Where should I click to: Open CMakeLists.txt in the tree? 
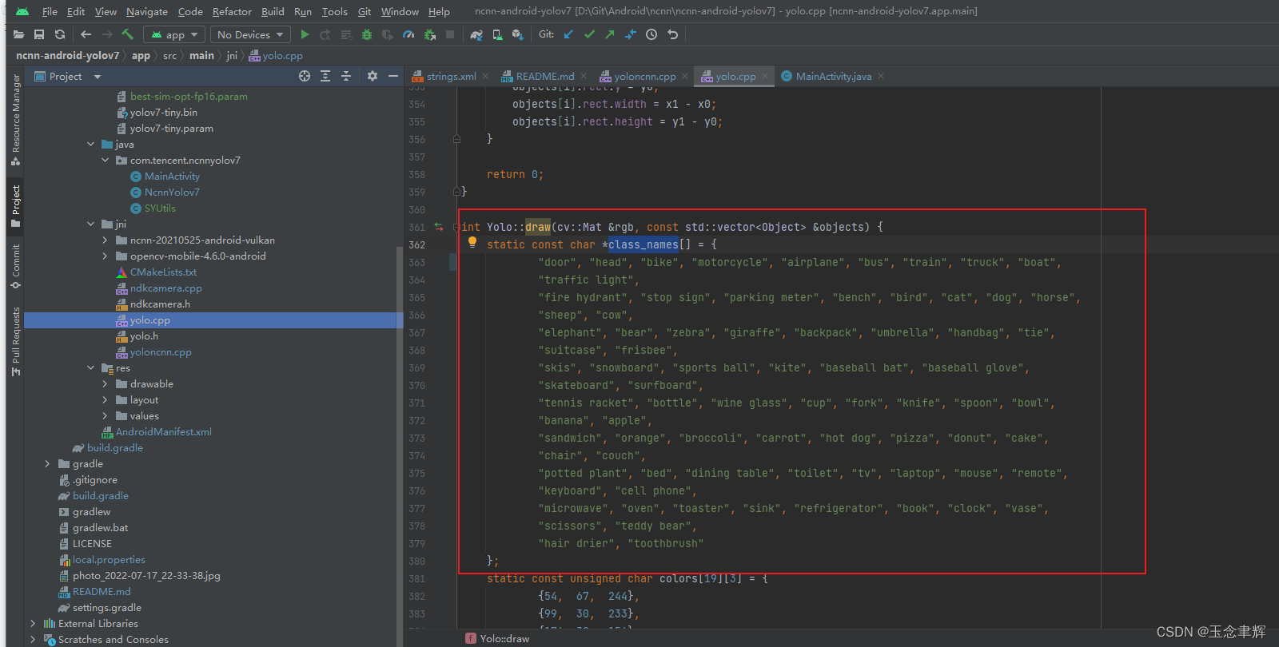[163, 272]
